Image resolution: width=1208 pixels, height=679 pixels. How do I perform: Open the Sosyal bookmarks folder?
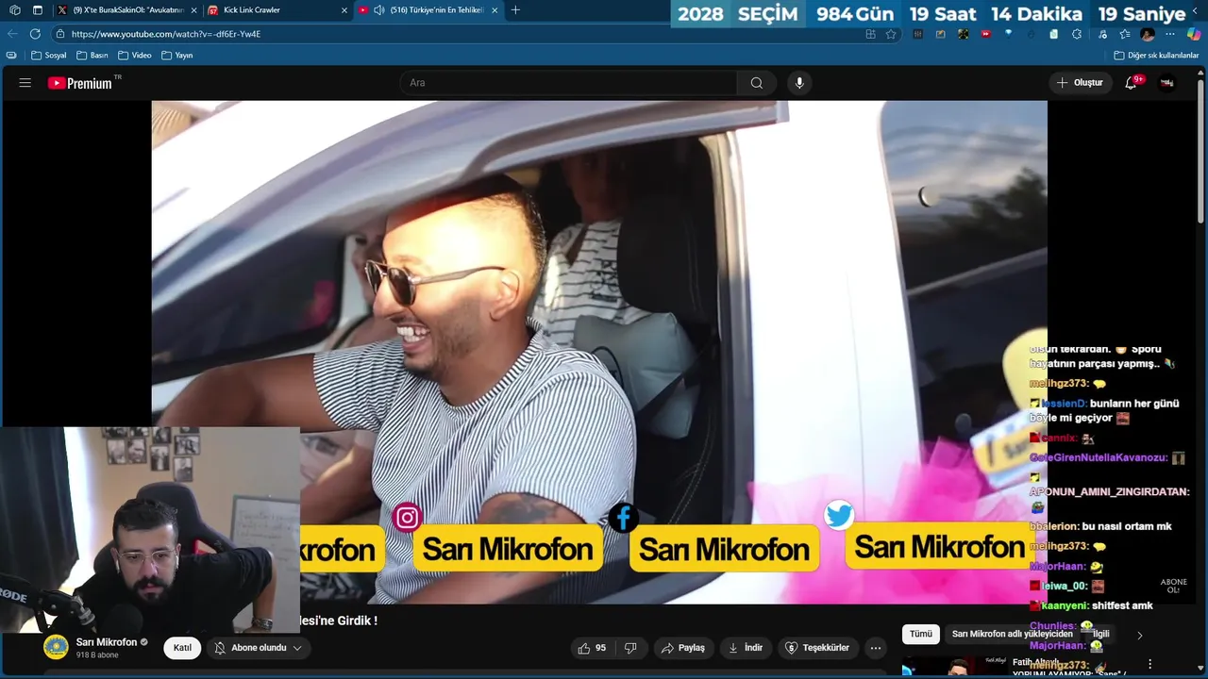49,56
